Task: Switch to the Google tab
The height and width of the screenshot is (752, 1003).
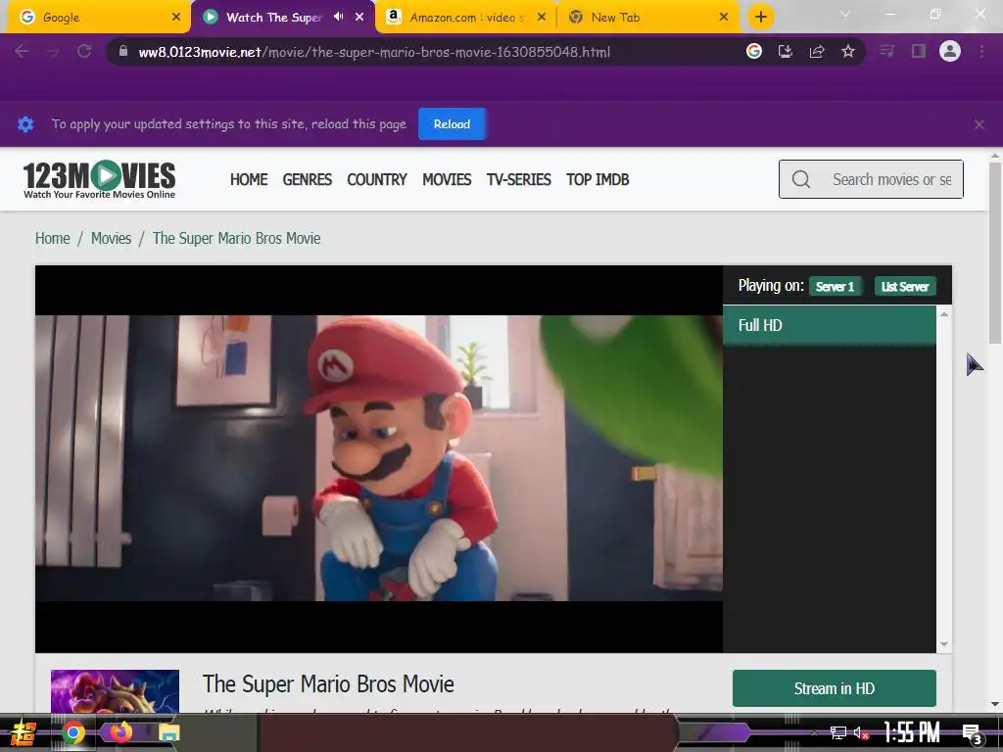Action: [x=99, y=18]
